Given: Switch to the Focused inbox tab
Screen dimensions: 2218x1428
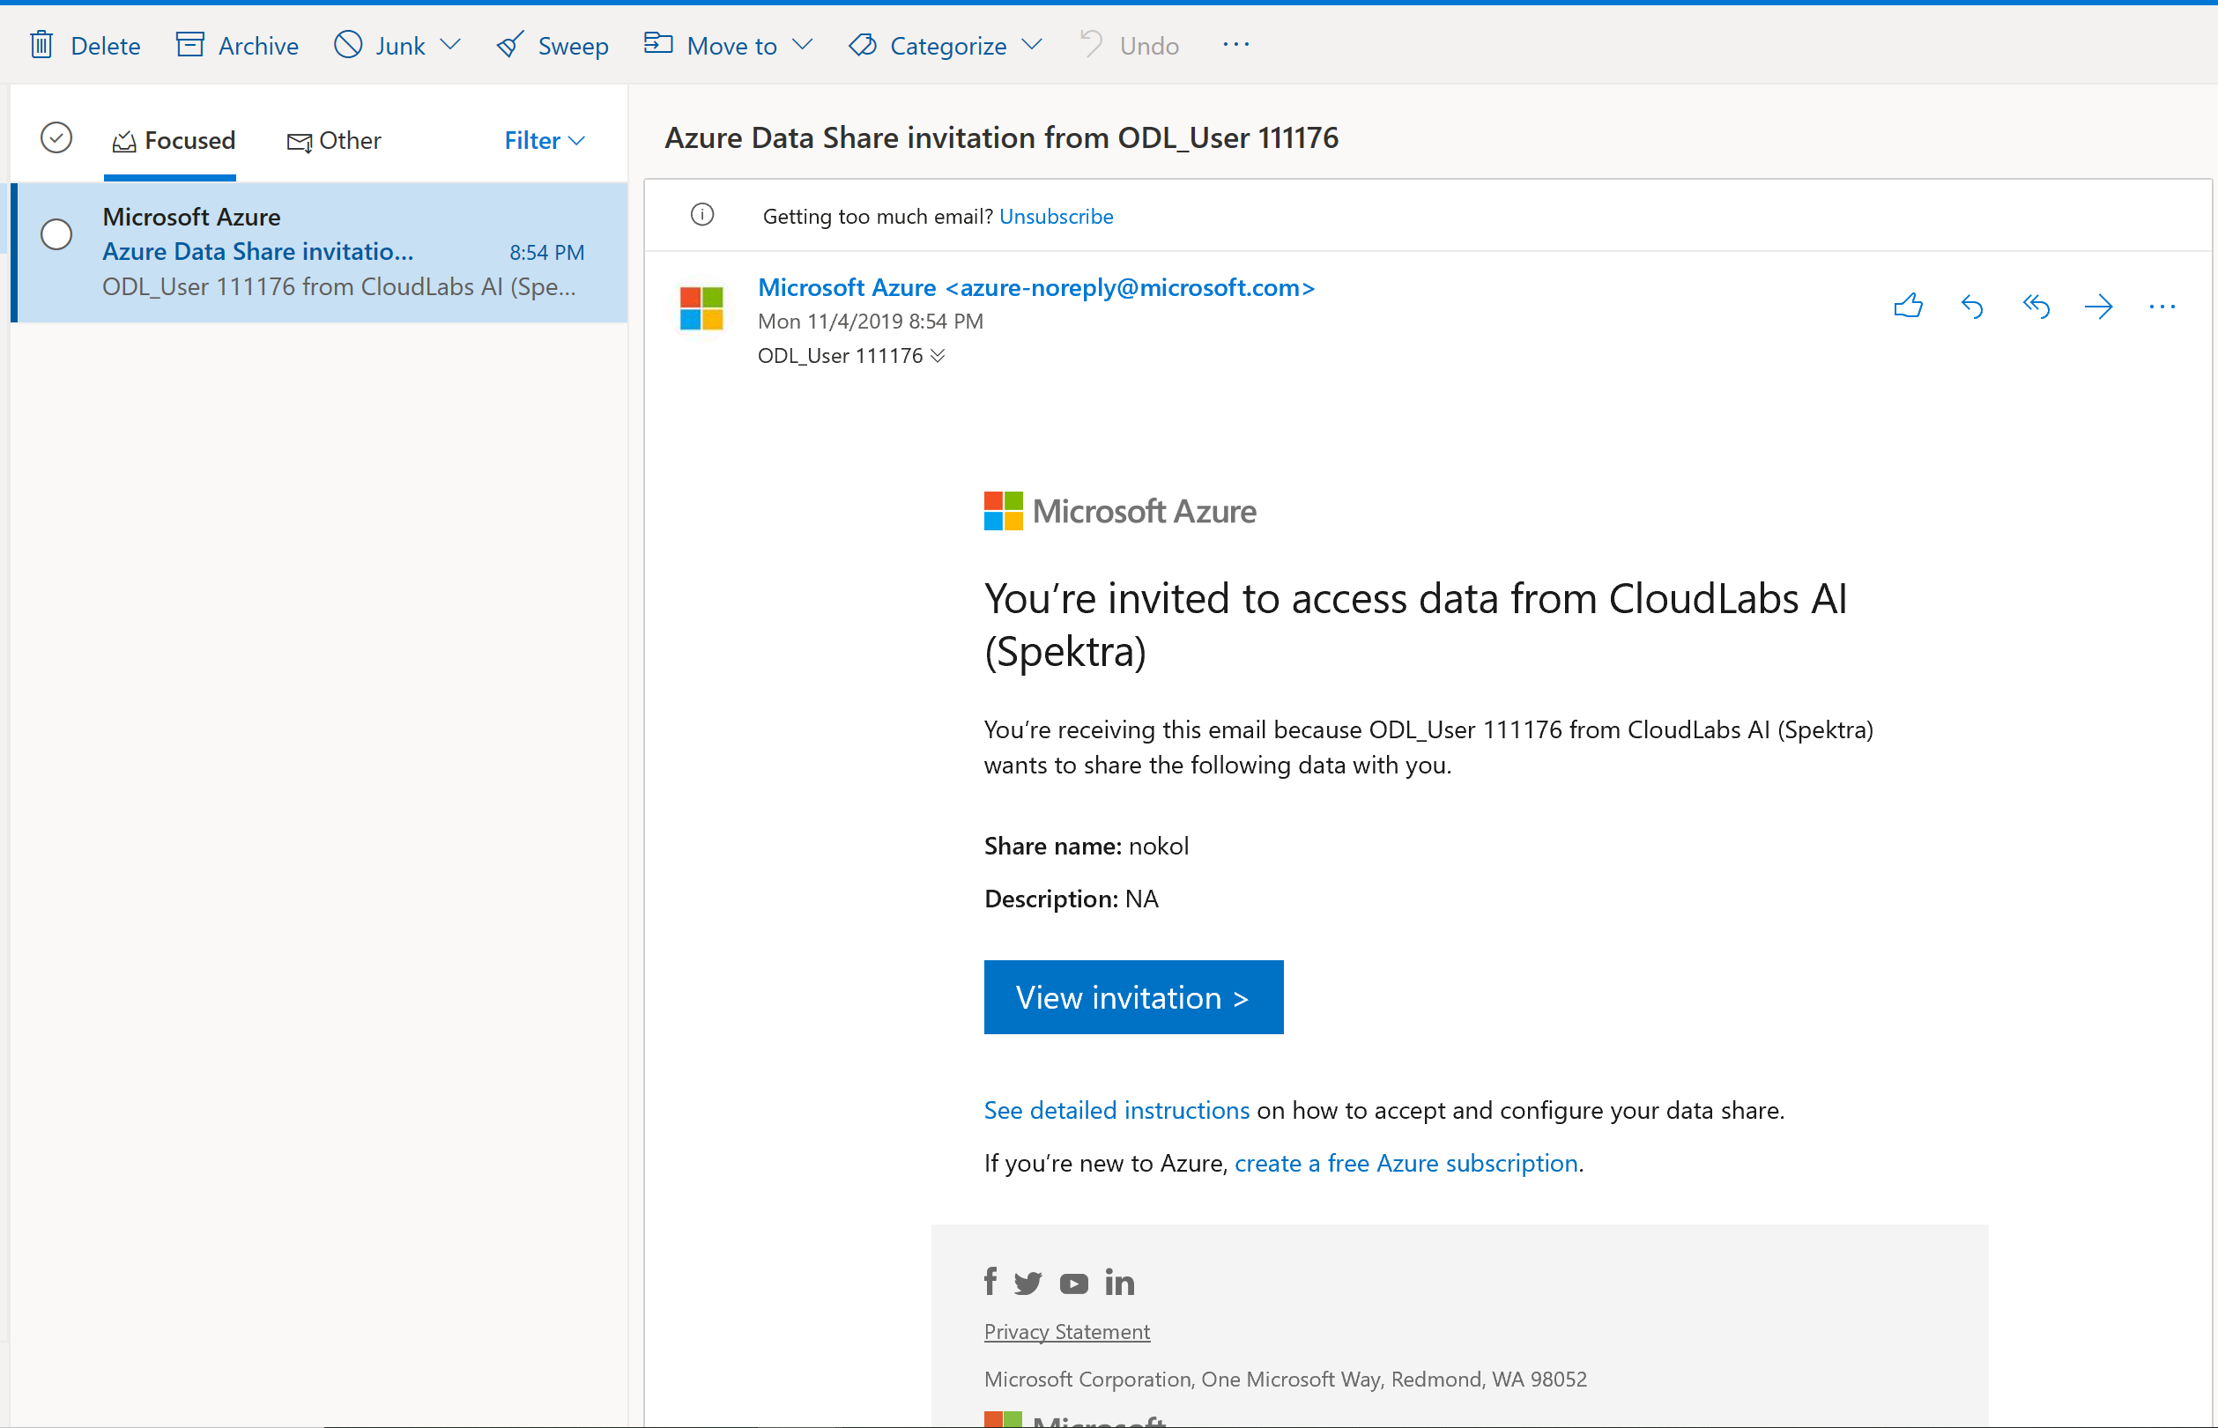Looking at the screenshot, I should pos(174,140).
